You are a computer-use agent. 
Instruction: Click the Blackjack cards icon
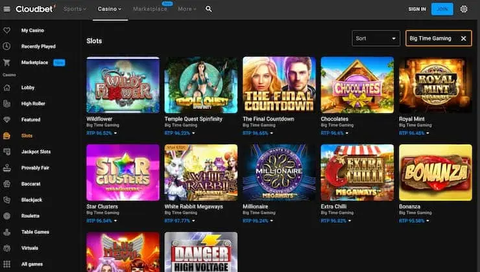pyautogui.click(x=6, y=200)
